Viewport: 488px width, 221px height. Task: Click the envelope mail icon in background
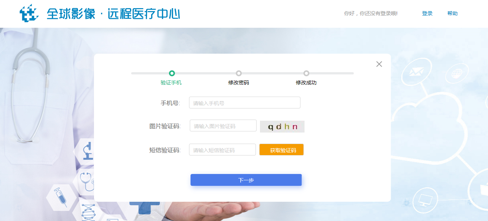pos(416,71)
